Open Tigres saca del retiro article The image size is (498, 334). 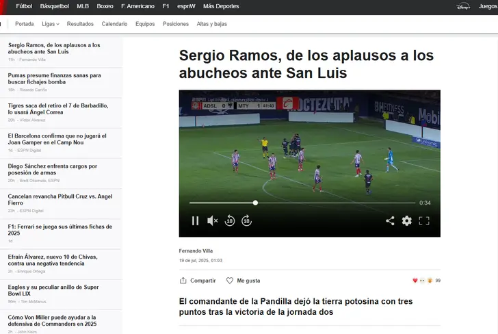58,109
